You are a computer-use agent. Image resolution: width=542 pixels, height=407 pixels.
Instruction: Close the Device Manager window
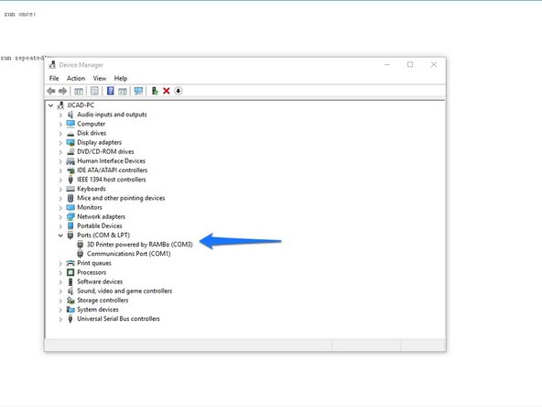[433, 65]
